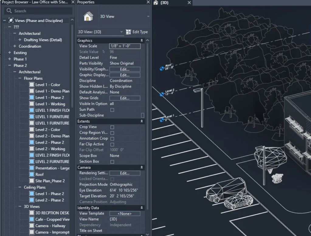The height and width of the screenshot is (236, 311).
Task: Click the Sub-Discipline value box
Action: point(142,115)
